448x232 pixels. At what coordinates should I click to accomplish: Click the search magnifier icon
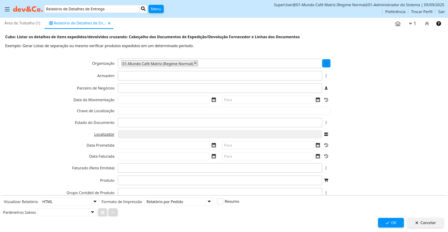click(x=143, y=9)
